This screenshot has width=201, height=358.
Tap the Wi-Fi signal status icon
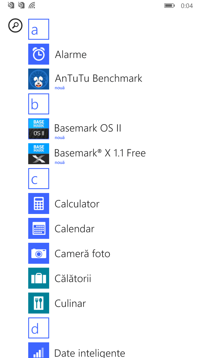coord(32,5)
